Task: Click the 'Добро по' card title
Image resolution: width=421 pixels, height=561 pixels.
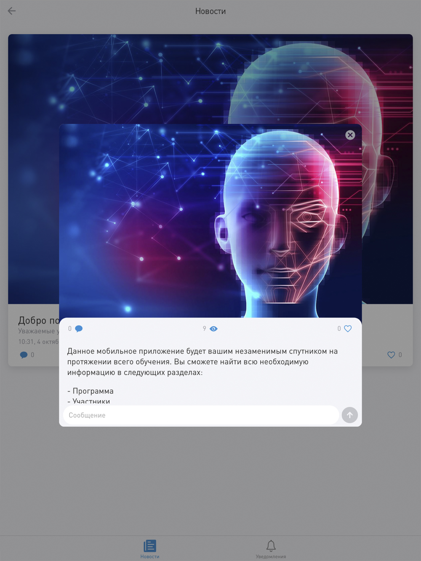Action: point(39,320)
